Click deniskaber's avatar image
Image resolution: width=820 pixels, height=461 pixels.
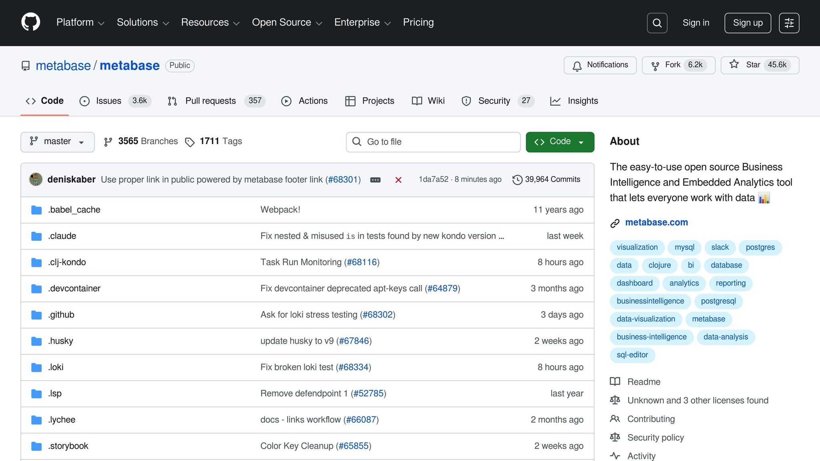(36, 179)
